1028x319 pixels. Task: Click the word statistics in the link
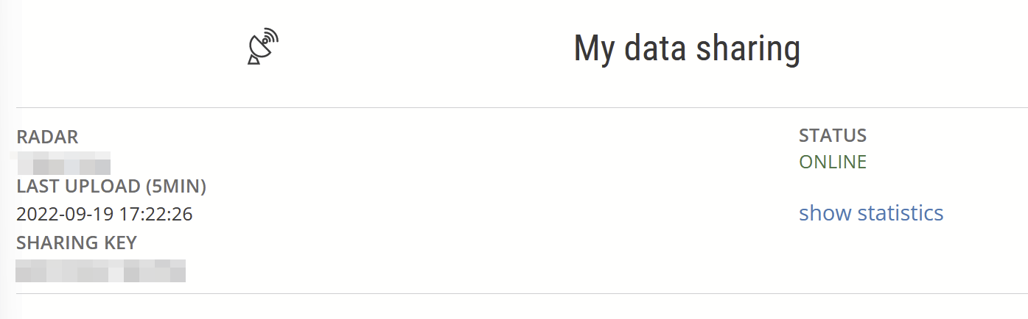point(901,213)
